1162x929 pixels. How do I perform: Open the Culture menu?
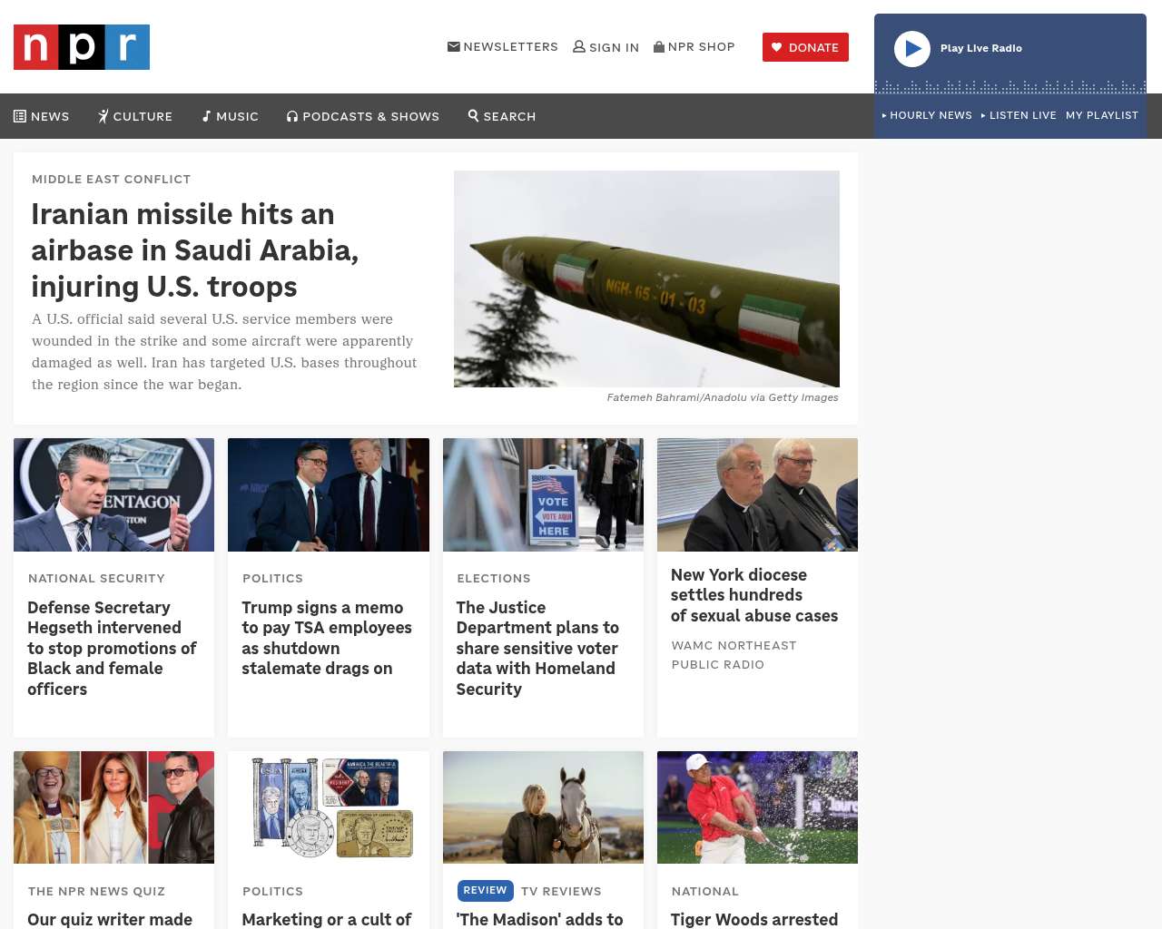135,116
